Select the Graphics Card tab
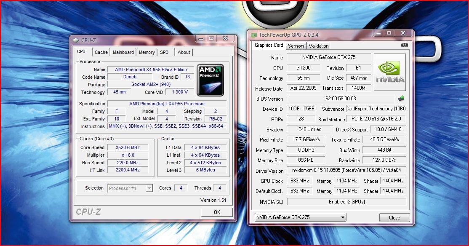The image size is (469, 246). coord(269,45)
